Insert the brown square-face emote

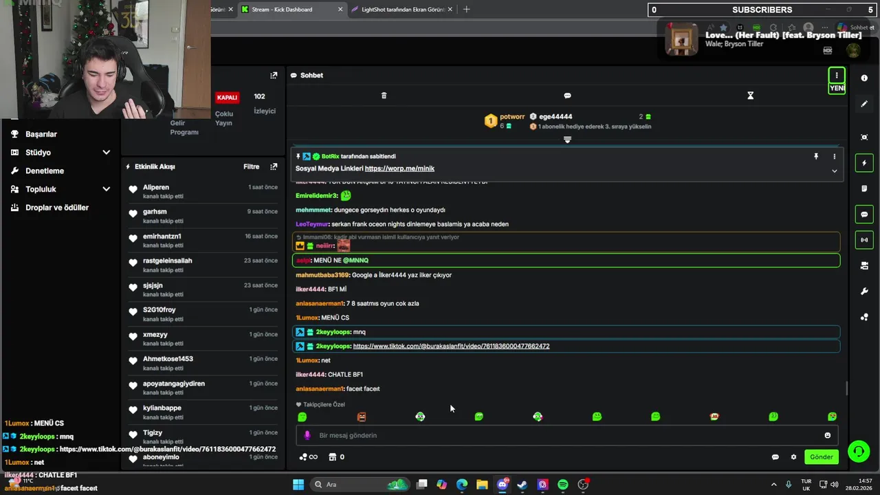[362, 417]
